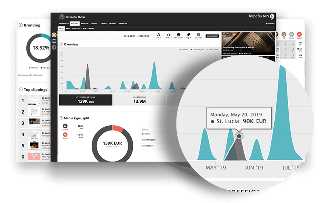
Task: Click the TV channel icon
Action: click(285, 35)
